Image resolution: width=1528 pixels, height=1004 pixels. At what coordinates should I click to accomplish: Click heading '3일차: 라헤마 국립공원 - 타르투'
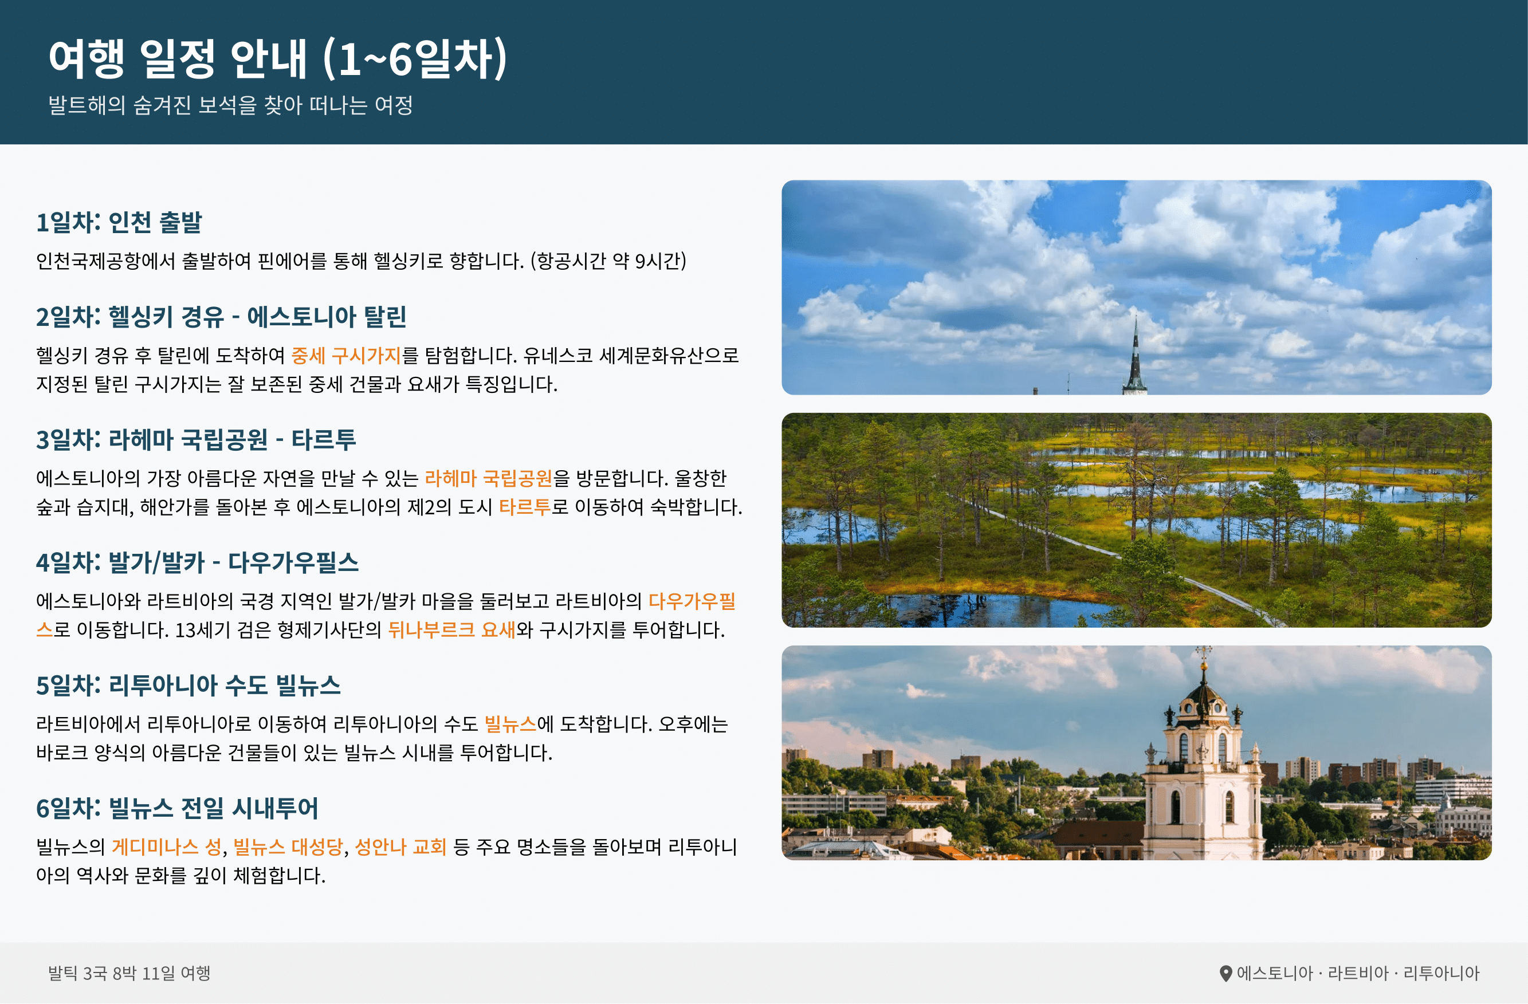[x=196, y=440]
